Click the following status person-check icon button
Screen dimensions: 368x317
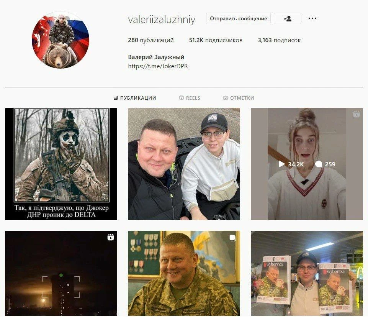tap(288, 18)
